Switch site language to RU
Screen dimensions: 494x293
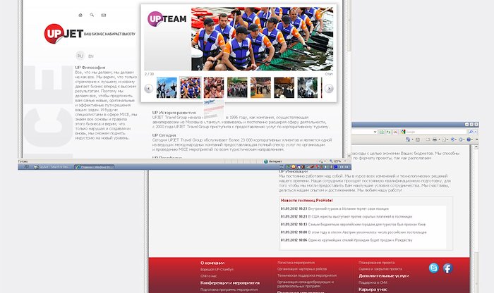point(80,56)
